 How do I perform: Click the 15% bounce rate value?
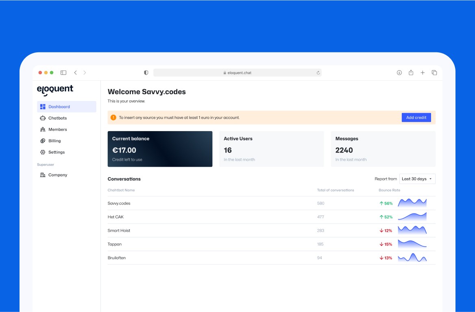(x=388, y=244)
